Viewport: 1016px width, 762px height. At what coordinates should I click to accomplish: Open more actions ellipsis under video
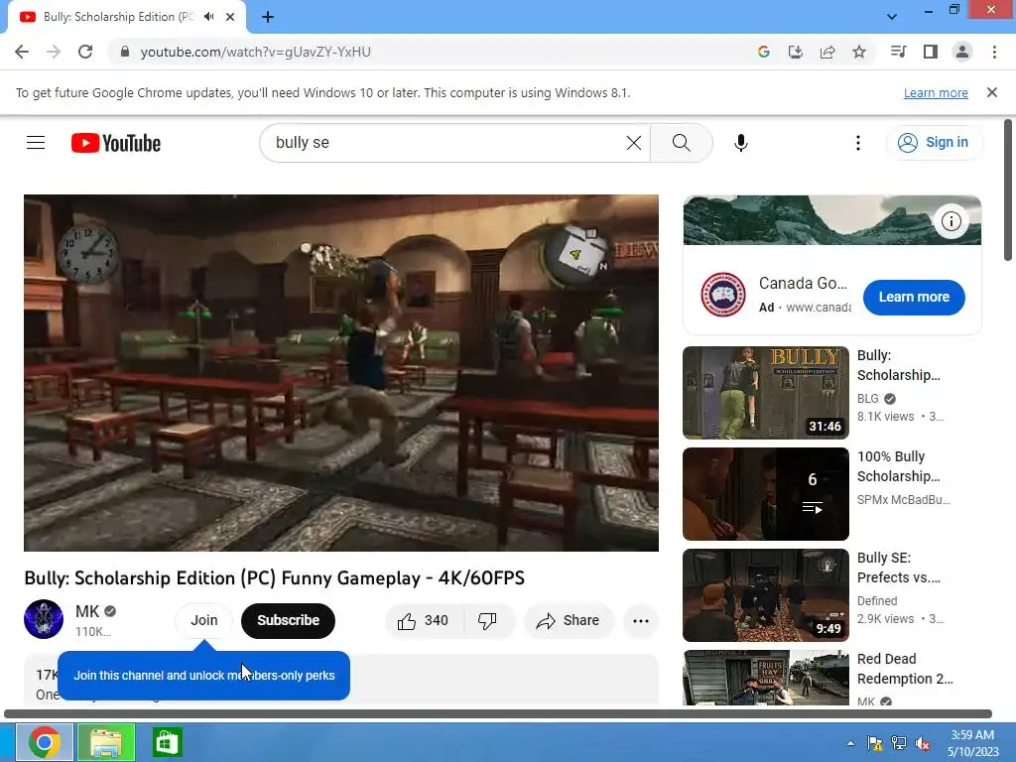(x=641, y=621)
